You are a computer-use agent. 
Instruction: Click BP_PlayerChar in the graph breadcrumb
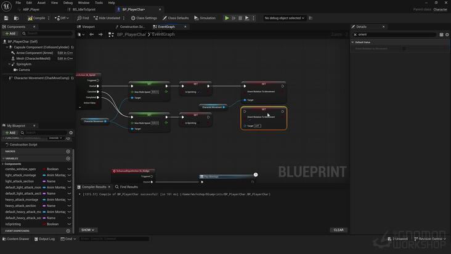[131, 35]
